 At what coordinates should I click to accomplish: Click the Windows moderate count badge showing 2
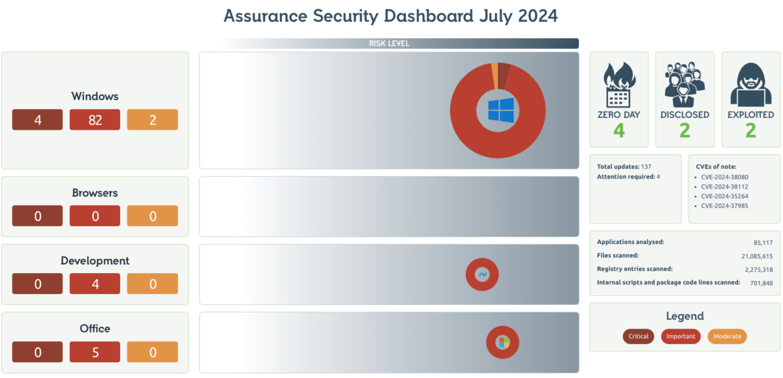click(x=153, y=120)
